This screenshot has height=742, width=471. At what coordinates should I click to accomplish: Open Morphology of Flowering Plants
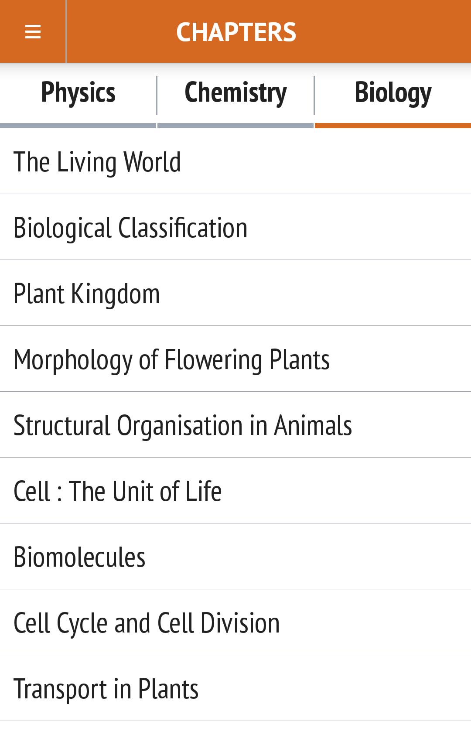(171, 359)
